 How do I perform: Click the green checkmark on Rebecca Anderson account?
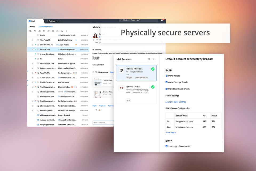153,69
